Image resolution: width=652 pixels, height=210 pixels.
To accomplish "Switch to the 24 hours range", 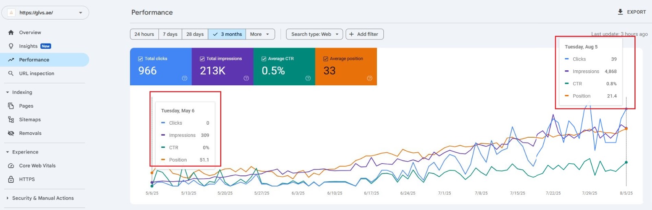I will (144, 34).
